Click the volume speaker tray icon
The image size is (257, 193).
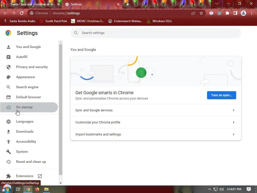(221, 189)
